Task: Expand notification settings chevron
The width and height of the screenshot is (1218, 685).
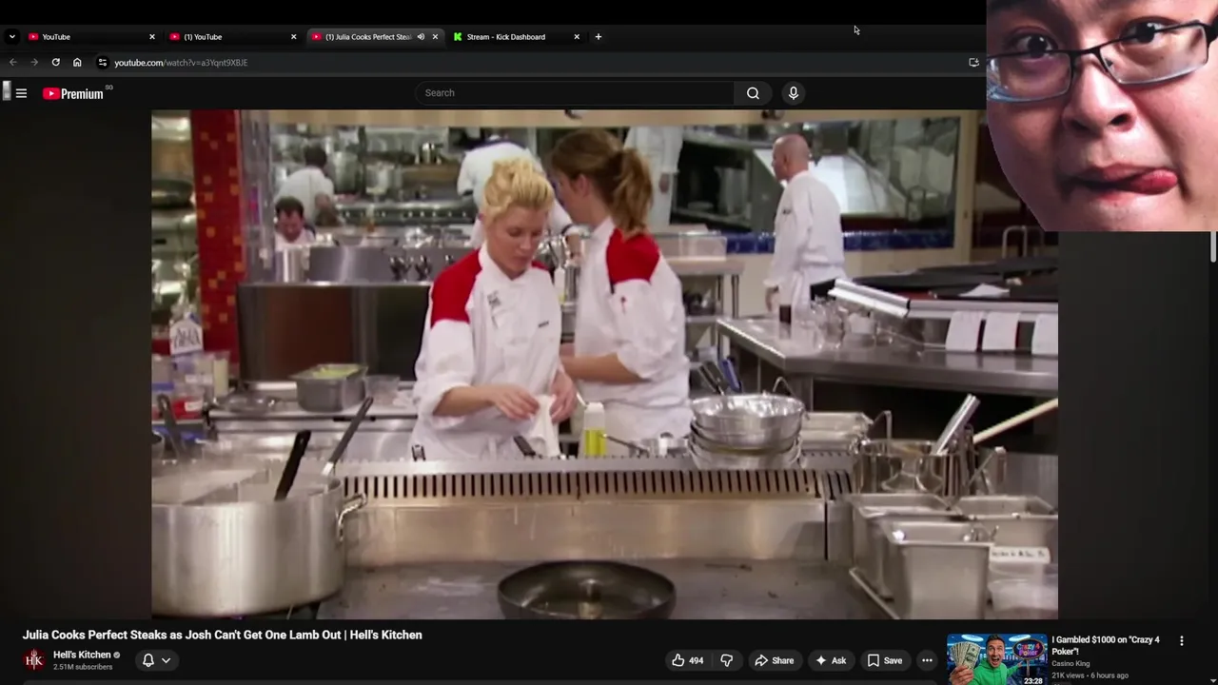Action: point(166,659)
